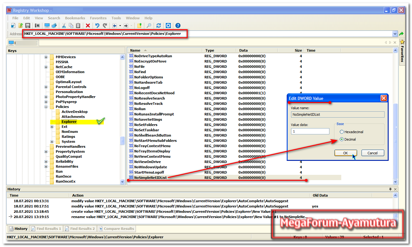Switch to the Find Results 2 tab
Viewport: 412px width, 247px height.
[x=80, y=229]
